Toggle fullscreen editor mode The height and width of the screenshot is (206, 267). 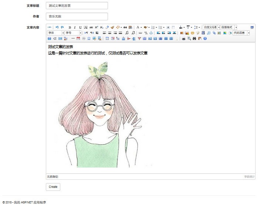[x=252, y=27]
